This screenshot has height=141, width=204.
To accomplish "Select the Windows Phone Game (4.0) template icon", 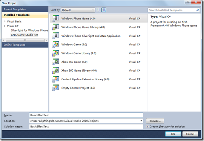I will pos(55,18).
